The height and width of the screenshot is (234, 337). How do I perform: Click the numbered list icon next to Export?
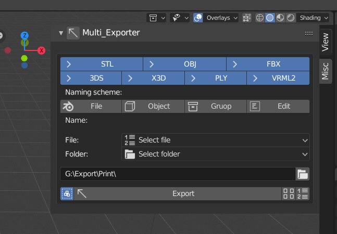303,193
